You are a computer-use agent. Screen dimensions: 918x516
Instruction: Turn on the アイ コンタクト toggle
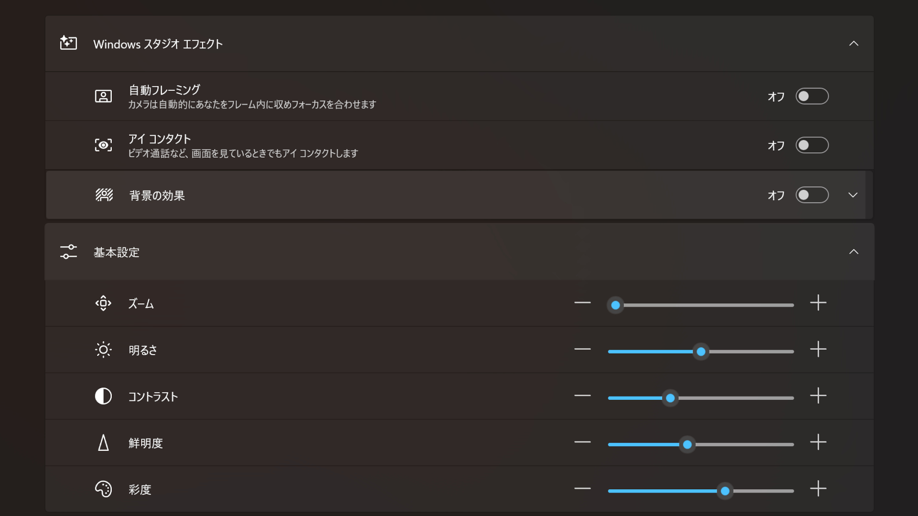[x=812, y=145]
